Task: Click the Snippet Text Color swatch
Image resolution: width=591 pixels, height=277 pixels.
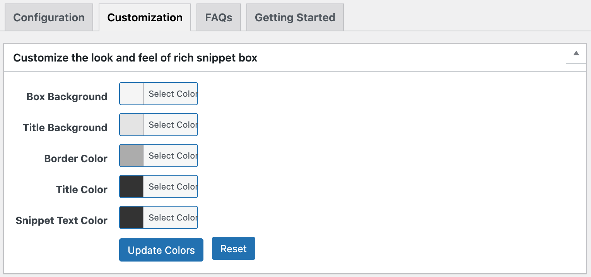Action: point(132,217)
